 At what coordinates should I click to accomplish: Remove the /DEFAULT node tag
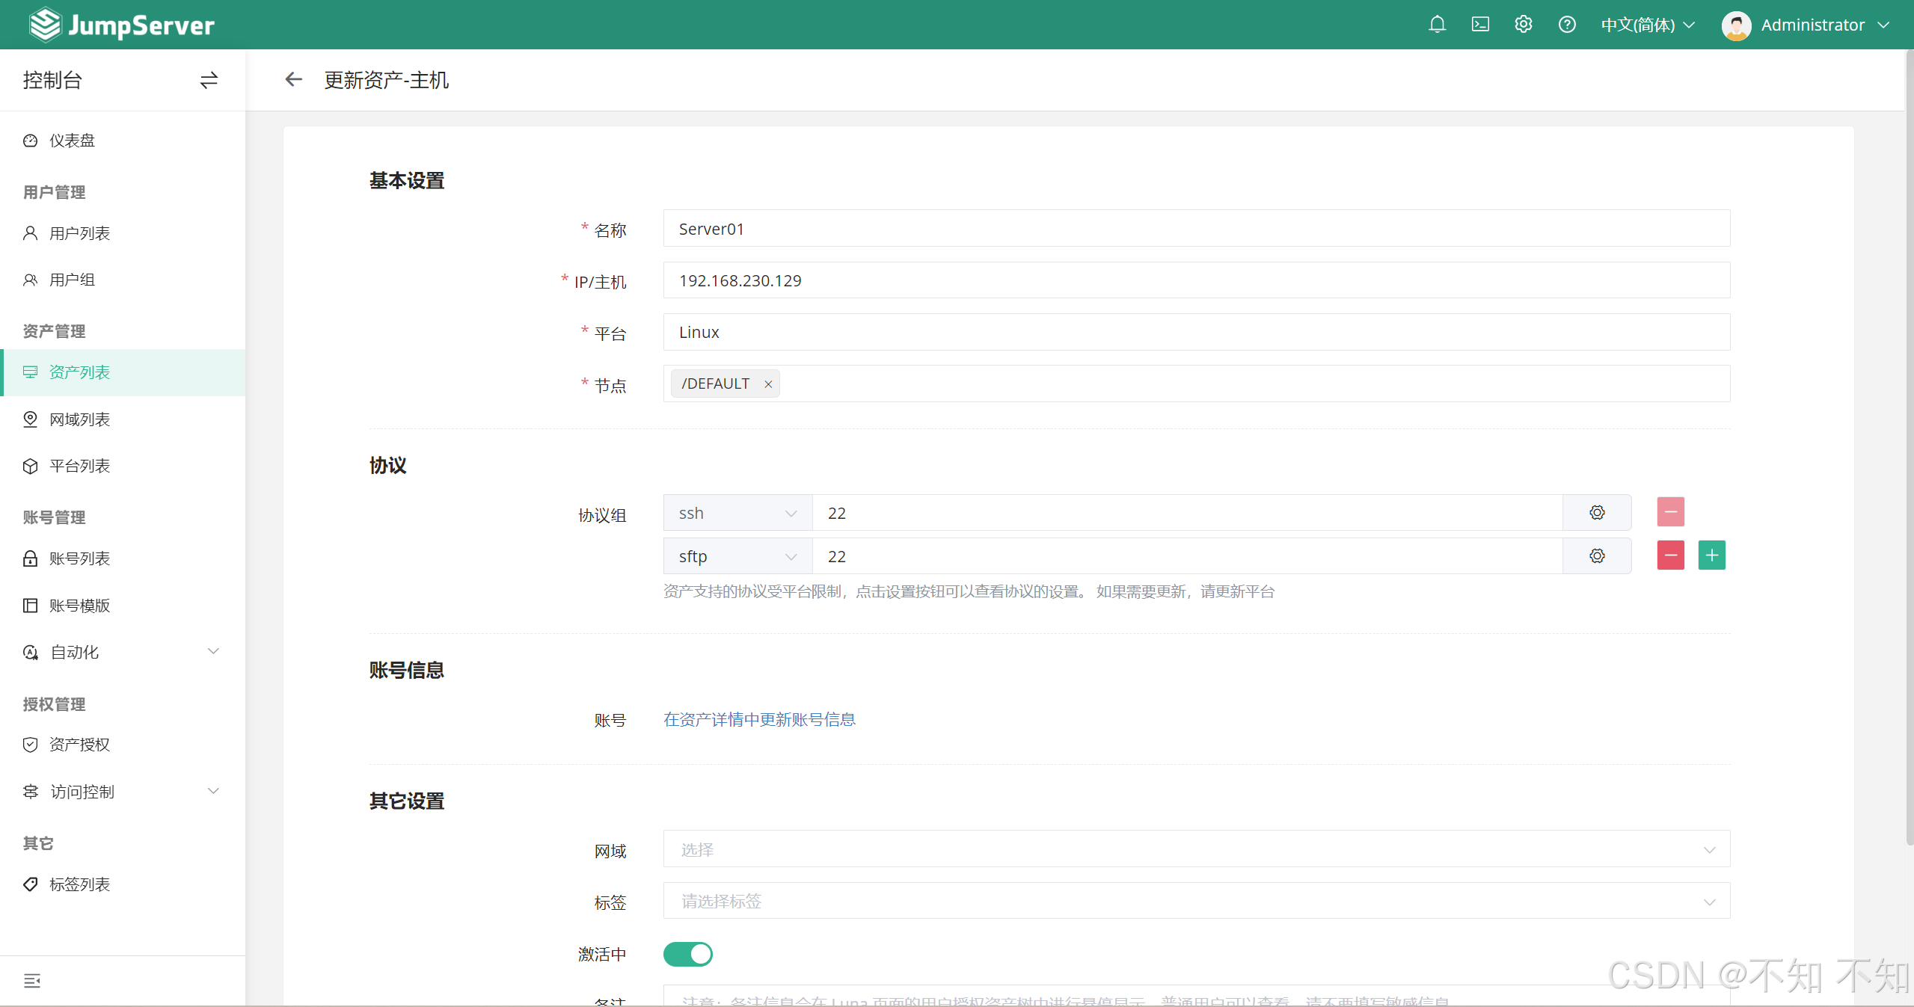point(768,384)
